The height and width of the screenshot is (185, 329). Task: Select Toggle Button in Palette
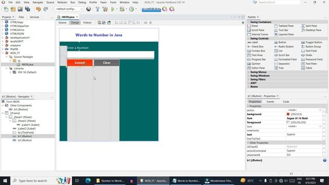(312, 42)
